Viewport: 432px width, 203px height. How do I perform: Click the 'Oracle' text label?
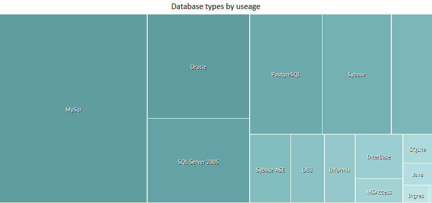[198, 67]
